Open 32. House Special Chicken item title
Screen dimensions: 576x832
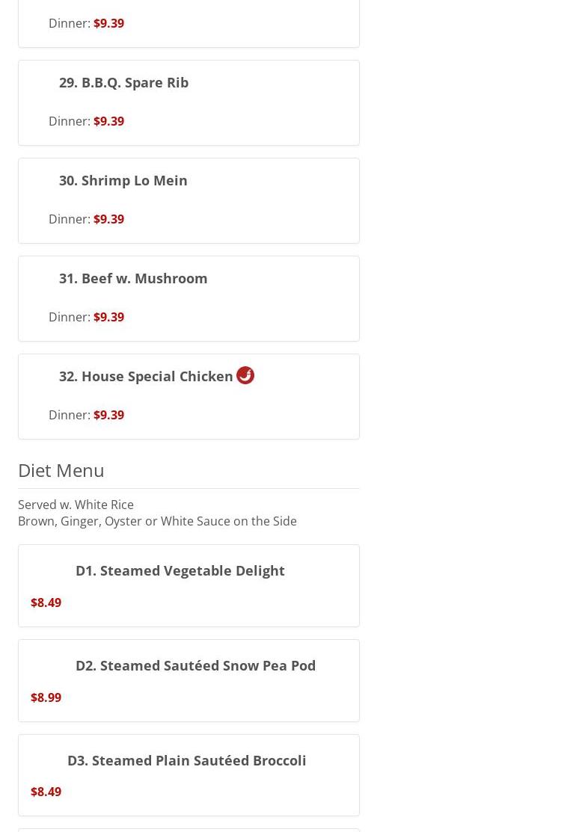click(146, 376)
